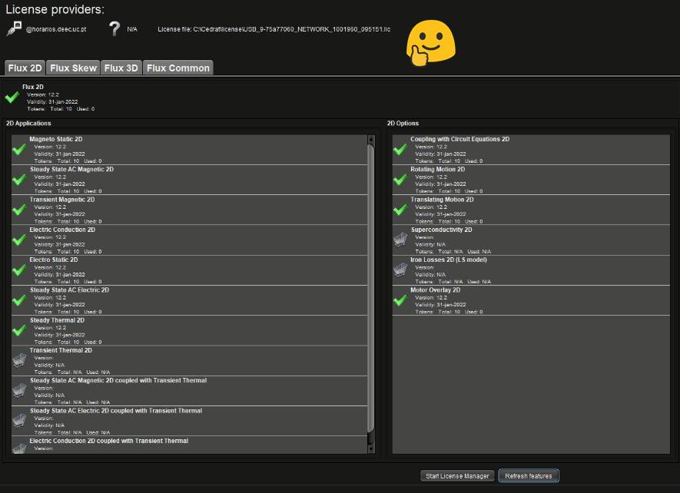This screenshot has height=493, width=680.
Task: Select the Iron Losses 2D (LS model) title
Action: (x=449, y=260)
